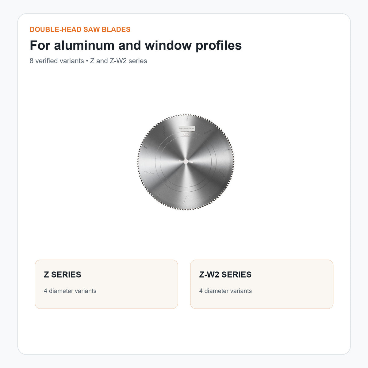
Task: Click '4 diameter variants' under Z SERIES
Action: tap(70, 291)
